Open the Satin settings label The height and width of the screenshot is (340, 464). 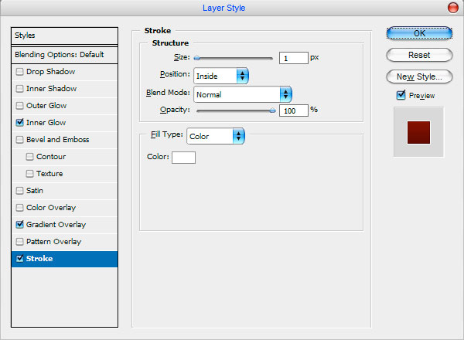[x=35, y=190]
